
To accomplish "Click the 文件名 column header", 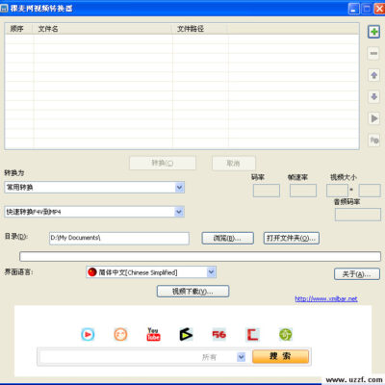I will pos(102,29).
